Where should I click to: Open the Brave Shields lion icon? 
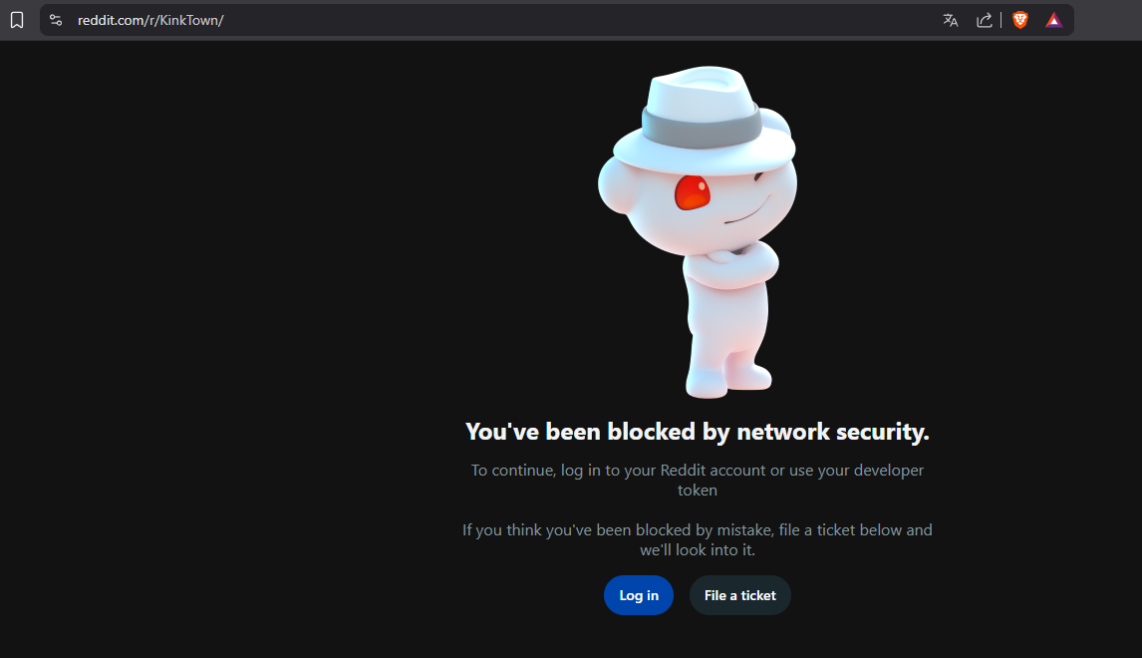1020,20
